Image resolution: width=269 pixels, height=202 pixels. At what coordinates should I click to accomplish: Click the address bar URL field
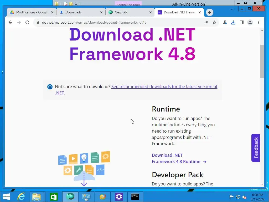coord(120,22)
